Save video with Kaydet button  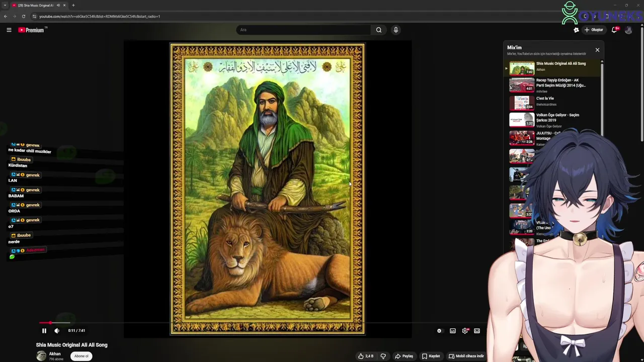431,356
